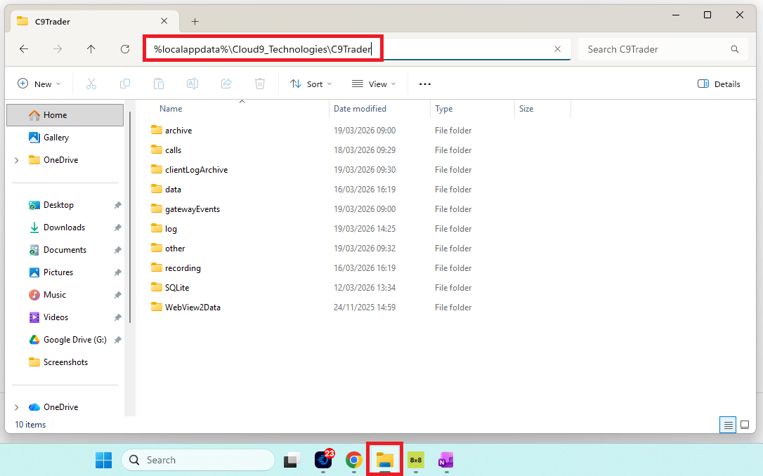Click the Rename icon in toolbar
Screen dimensions: 763x476
(x=193, y=84)
